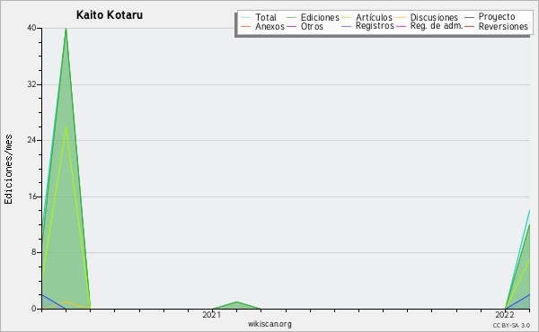
Task: Click the red Reversiones color line swatch
Action: (x=469, y=26)
